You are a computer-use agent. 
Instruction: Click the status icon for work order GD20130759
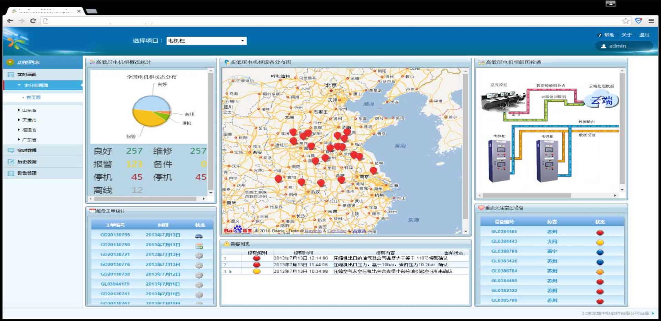coord(199,246)
